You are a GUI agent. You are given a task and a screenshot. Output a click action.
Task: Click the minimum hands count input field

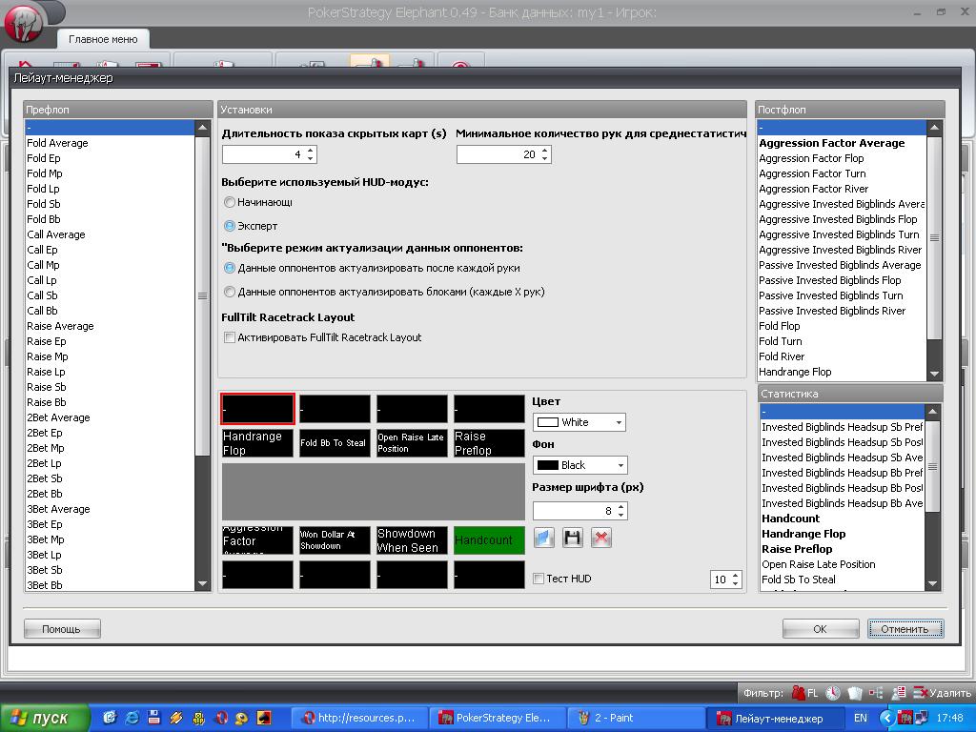(x=498, y=154)
